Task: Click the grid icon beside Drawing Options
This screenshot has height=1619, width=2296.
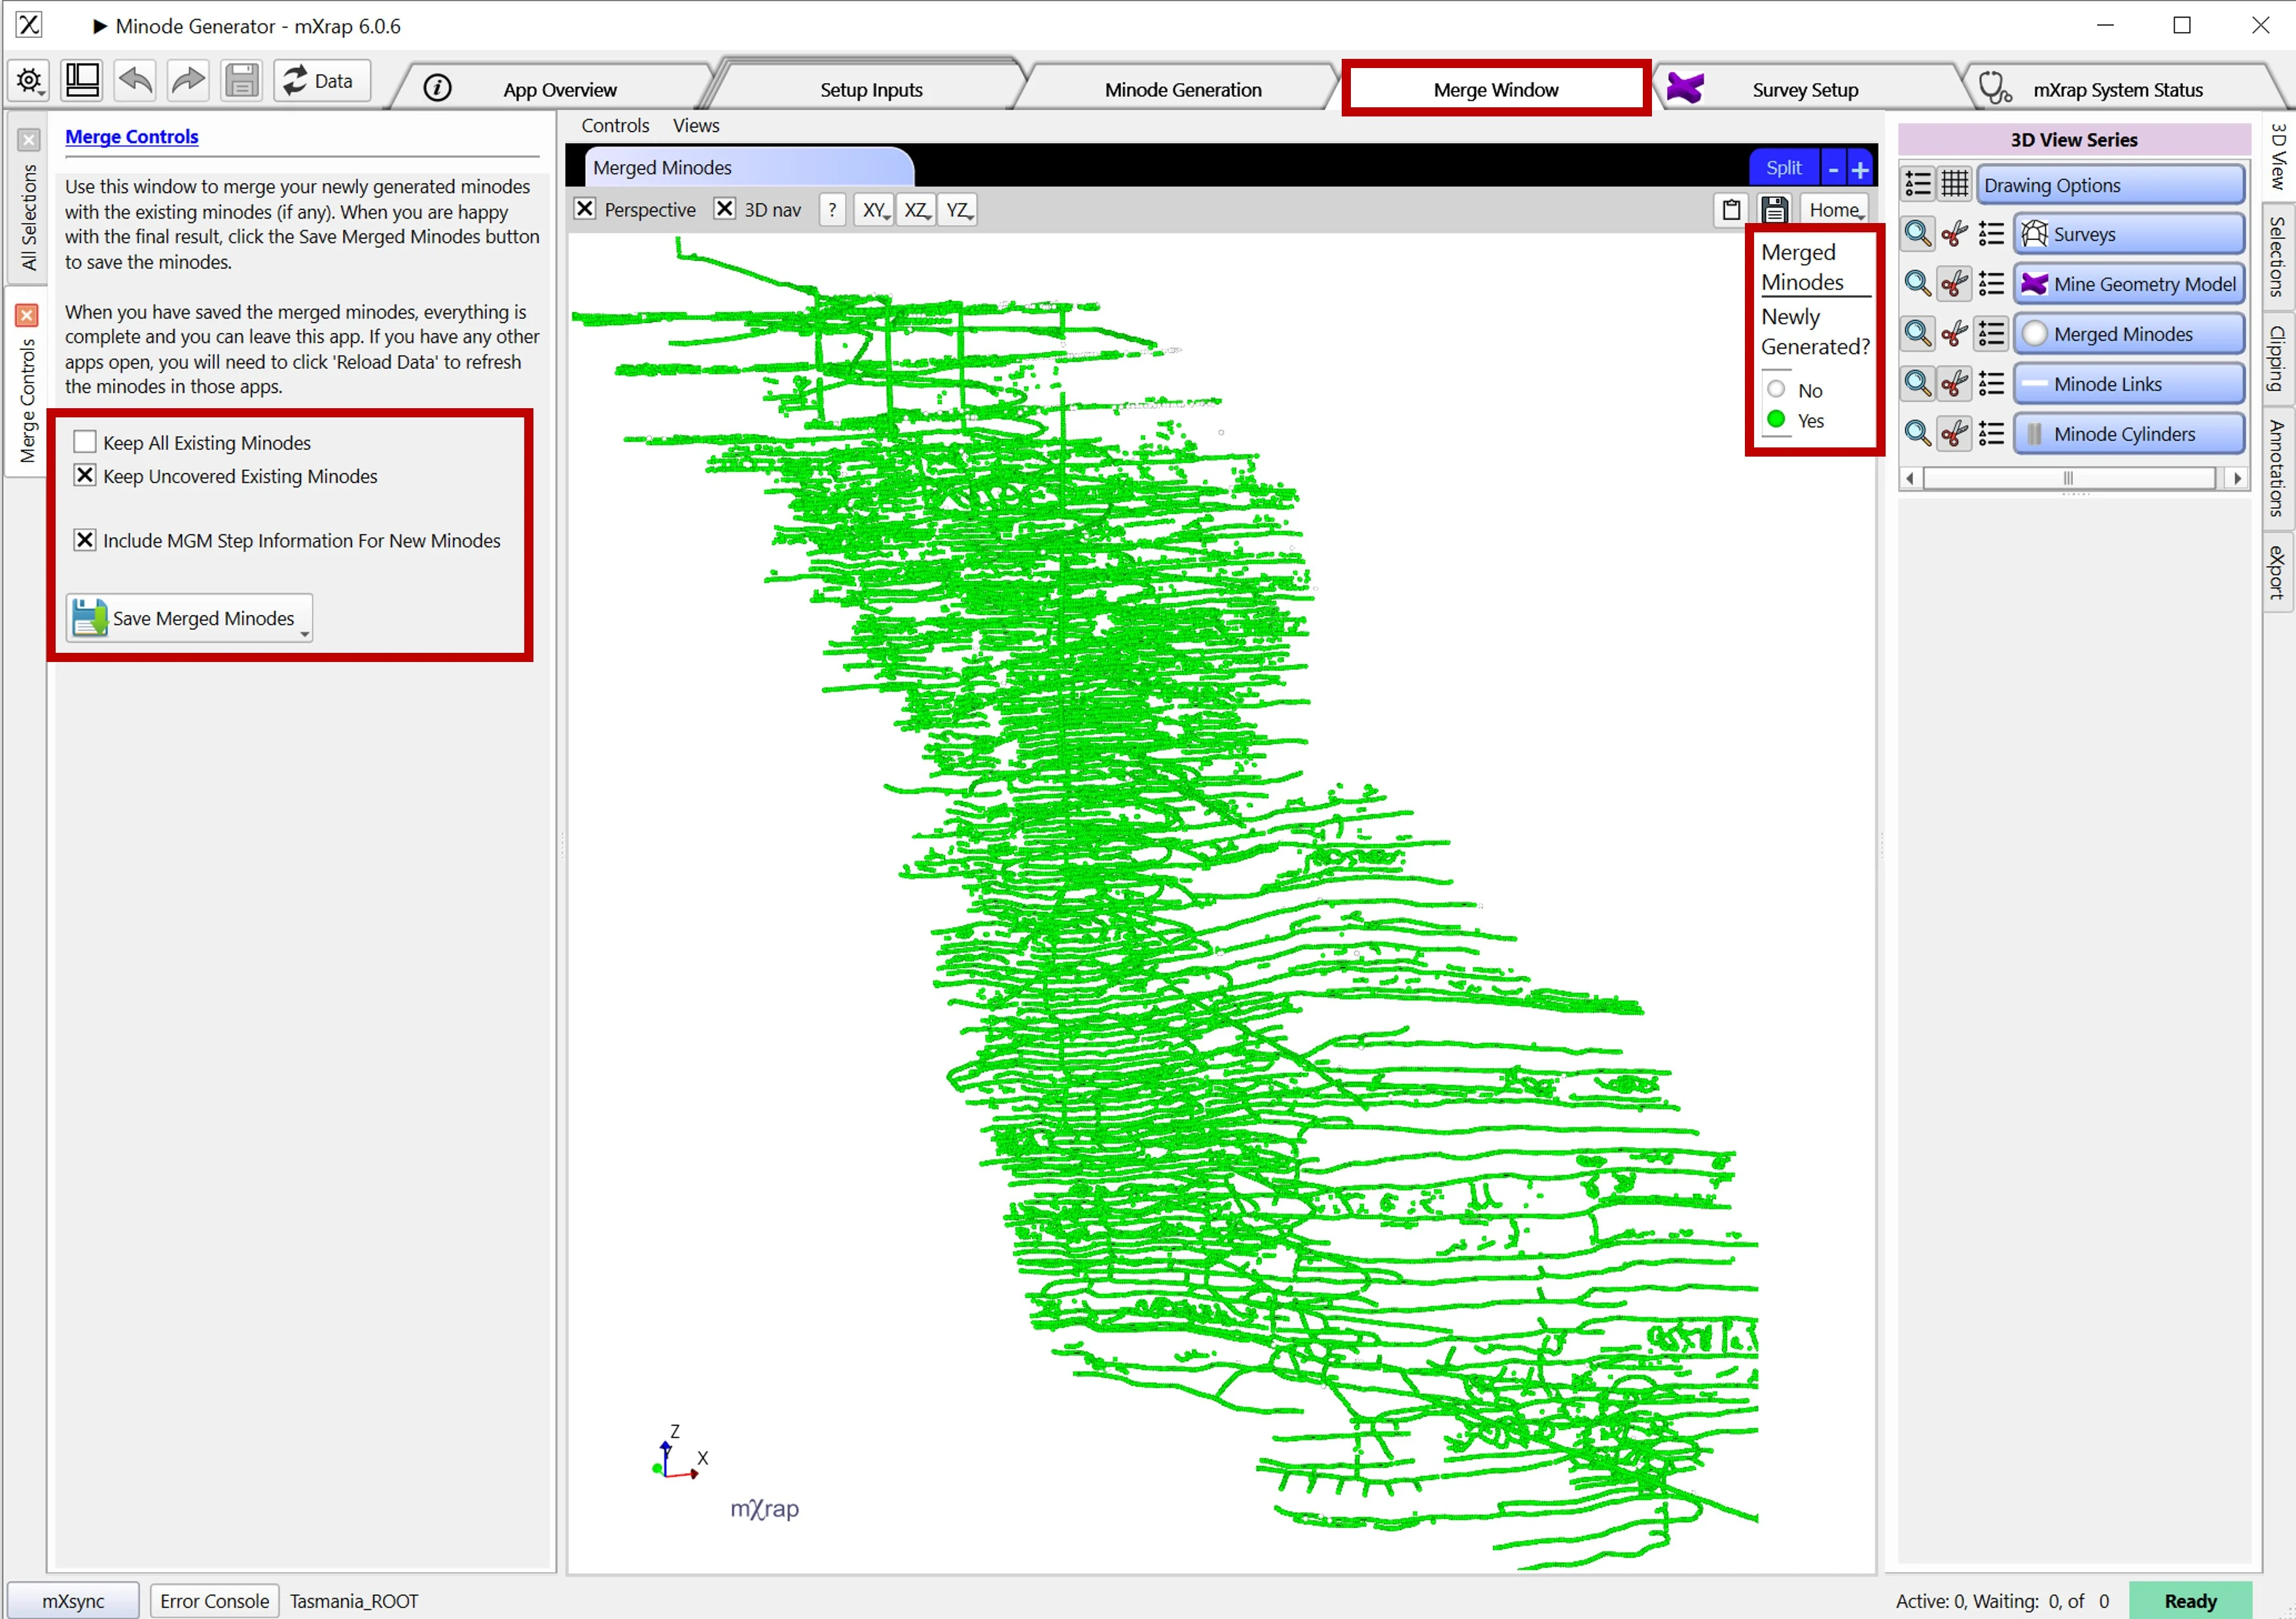Action: click(x=1954, y=185)
